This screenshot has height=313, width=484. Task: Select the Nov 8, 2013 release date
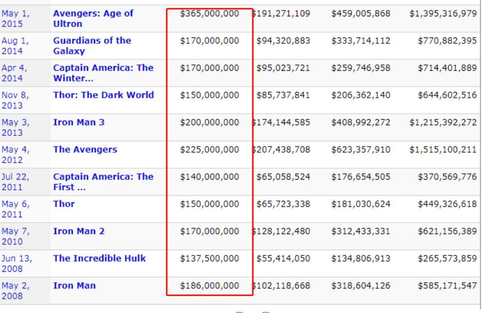(15, 100)
